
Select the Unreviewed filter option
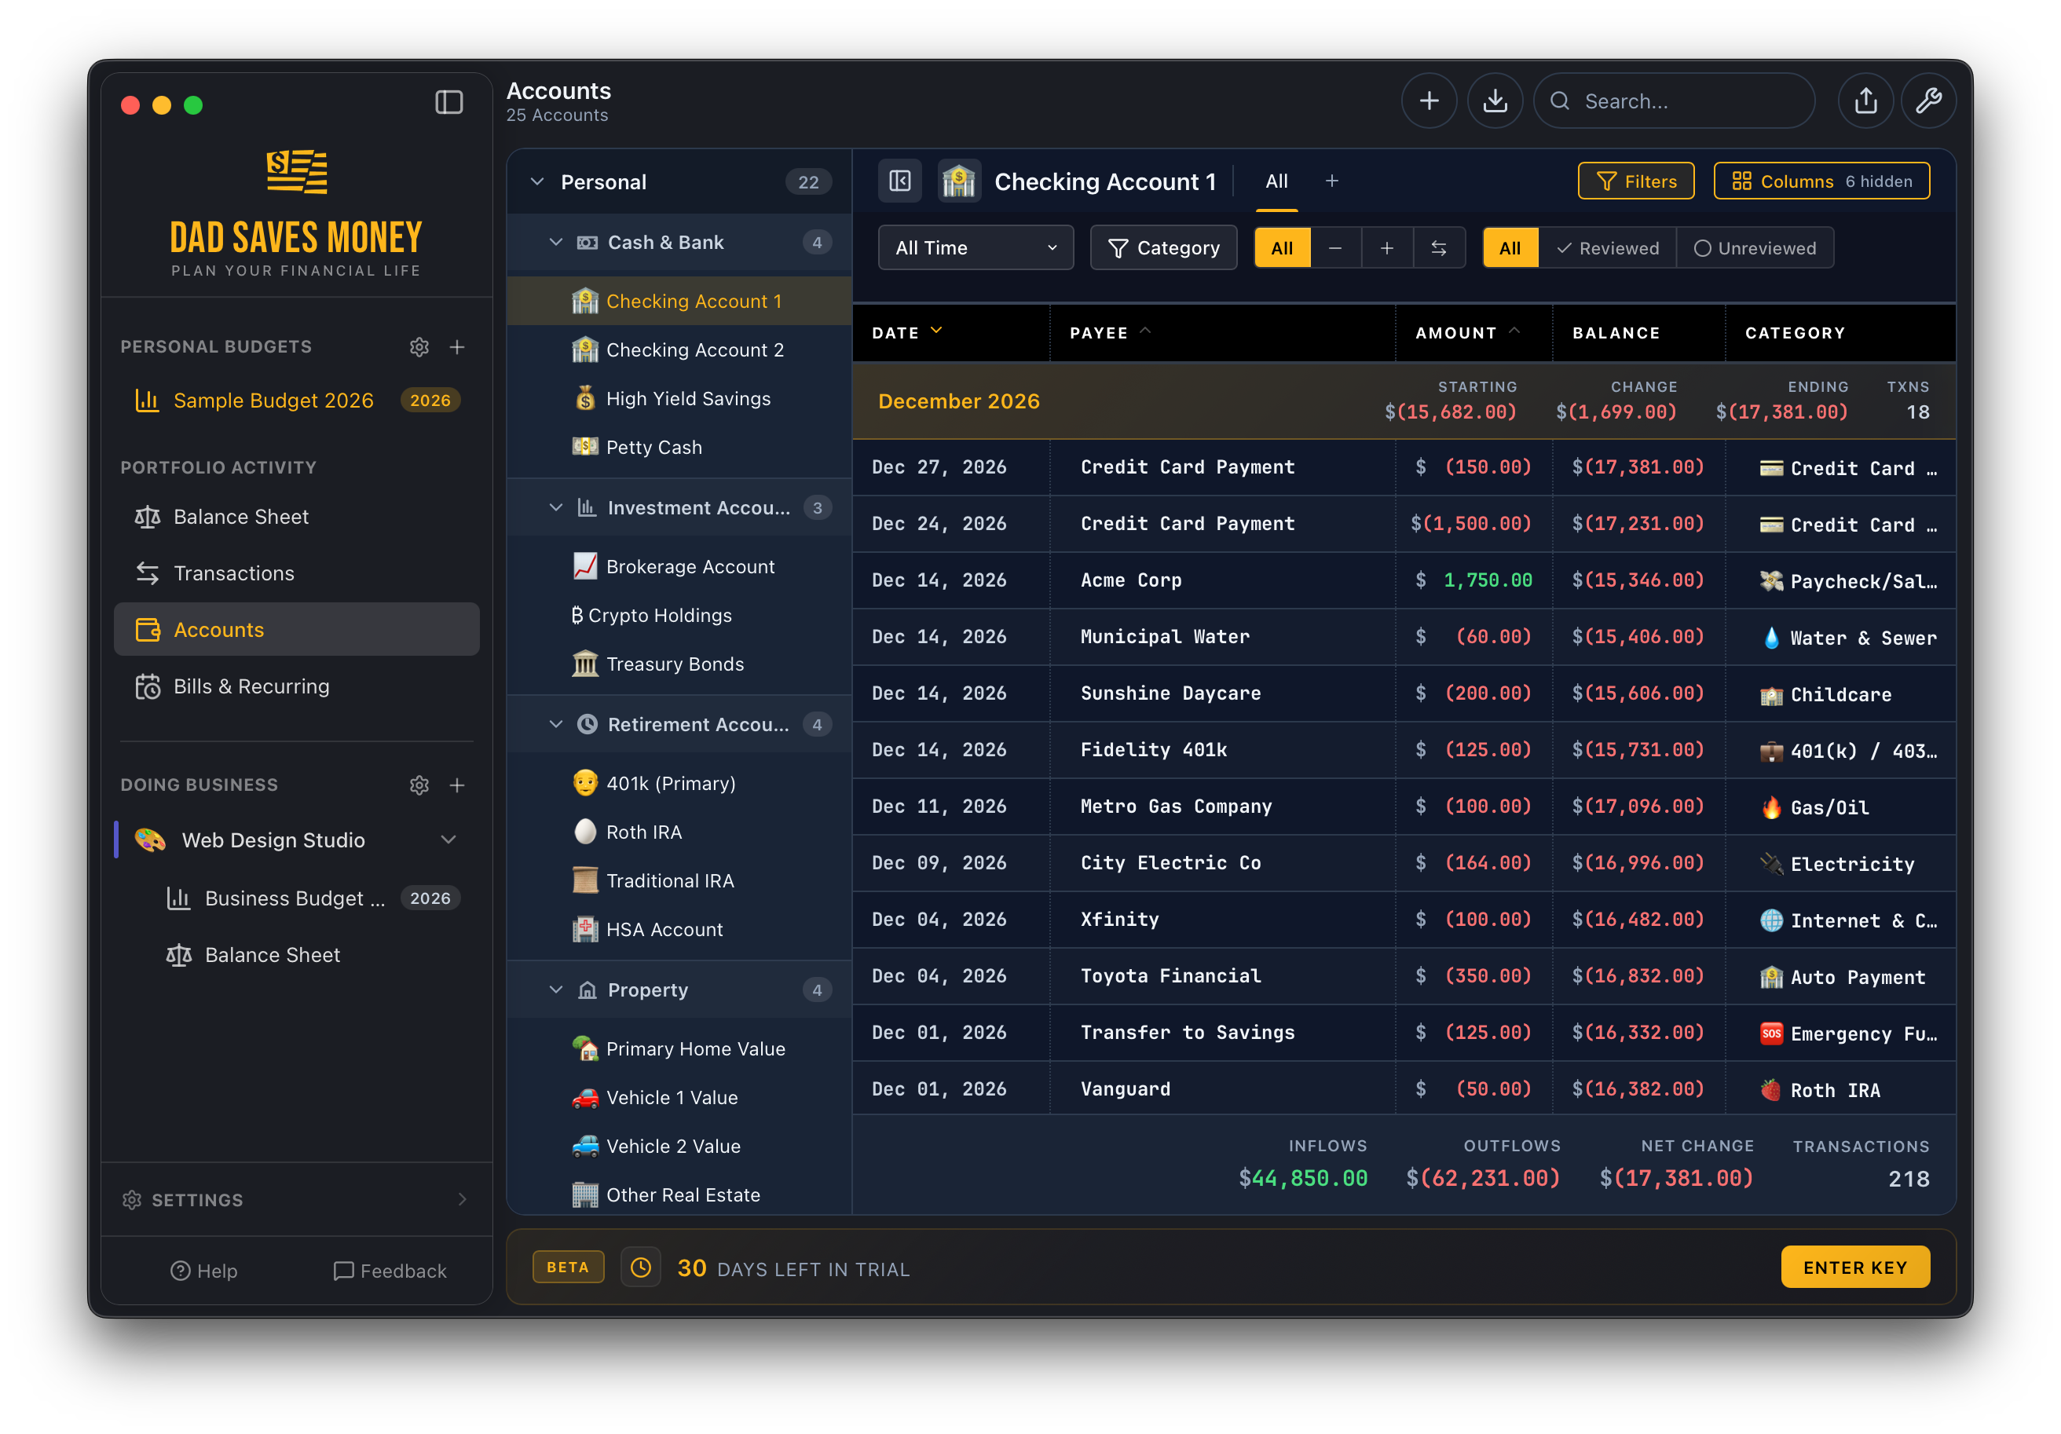click(x=1755, y=247)
